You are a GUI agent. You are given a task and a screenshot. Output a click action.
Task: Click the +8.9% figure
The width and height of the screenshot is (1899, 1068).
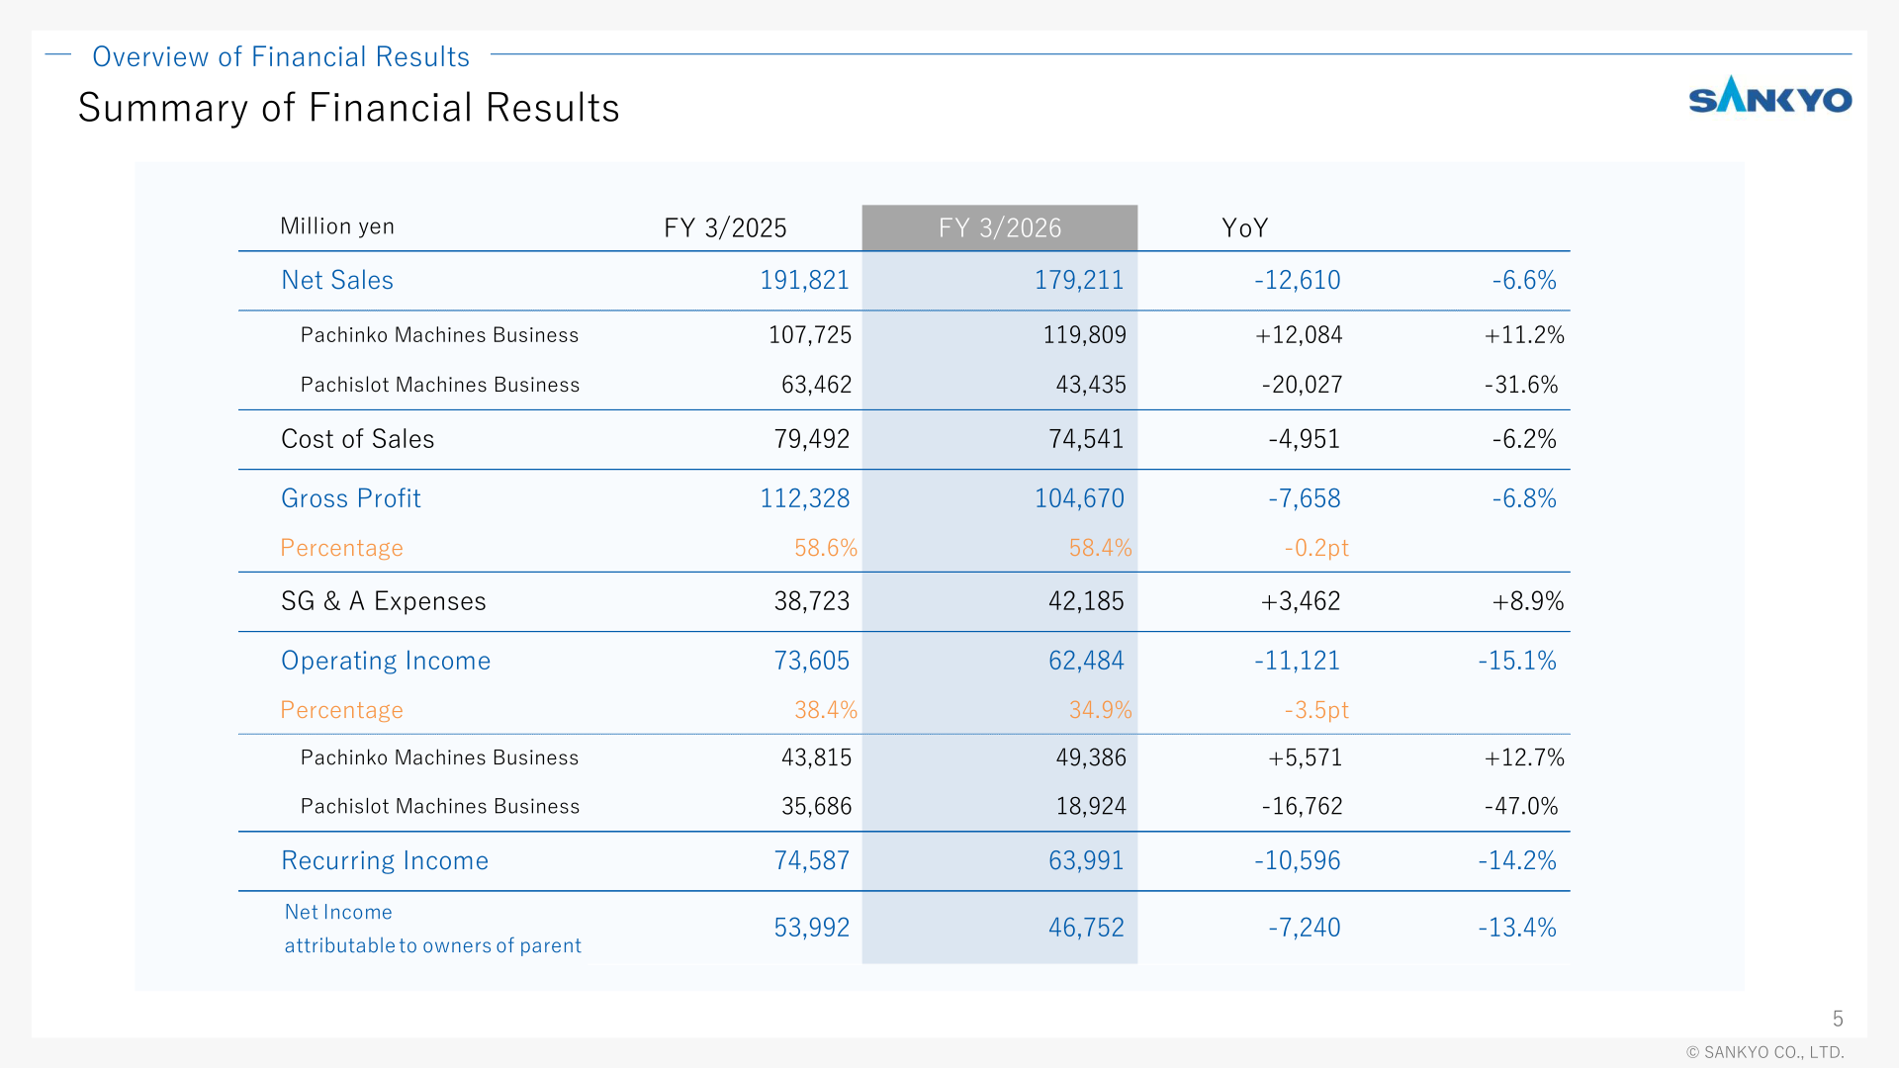1528,601
